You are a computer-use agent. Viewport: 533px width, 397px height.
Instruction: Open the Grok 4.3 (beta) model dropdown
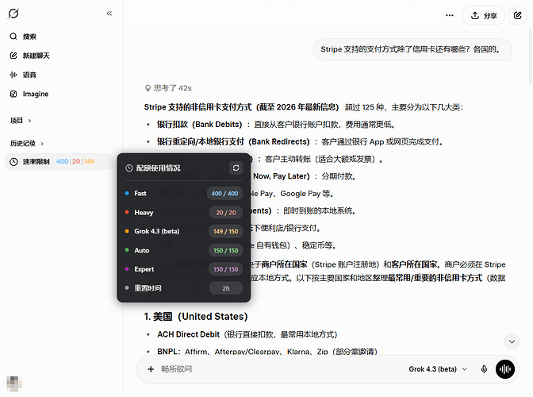point(438,369)
